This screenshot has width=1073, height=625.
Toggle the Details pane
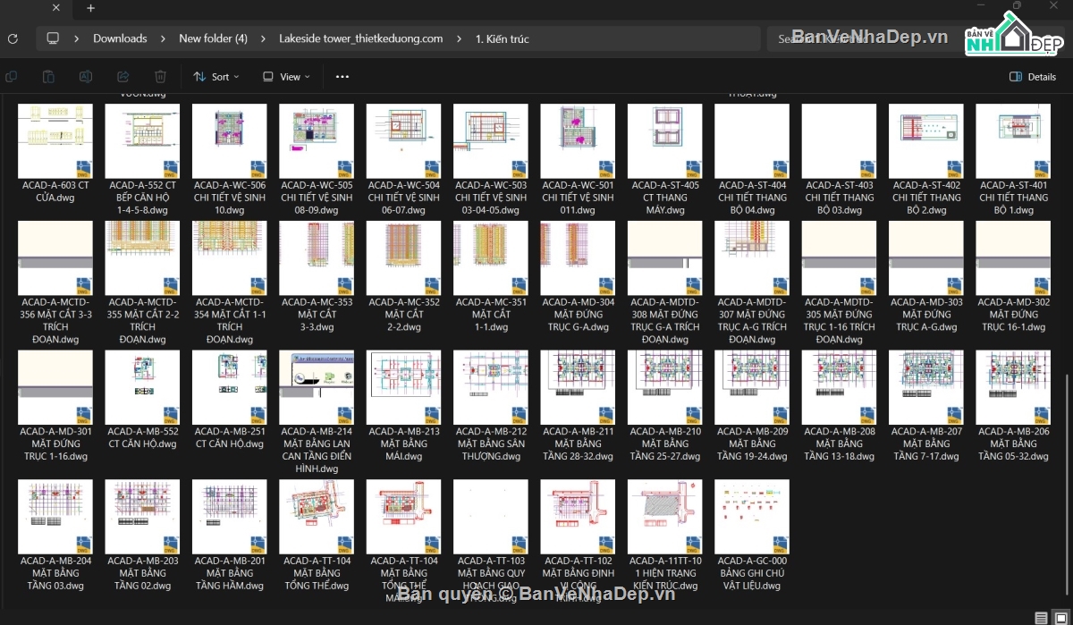pyautogui.click(x=1033, y=77)
